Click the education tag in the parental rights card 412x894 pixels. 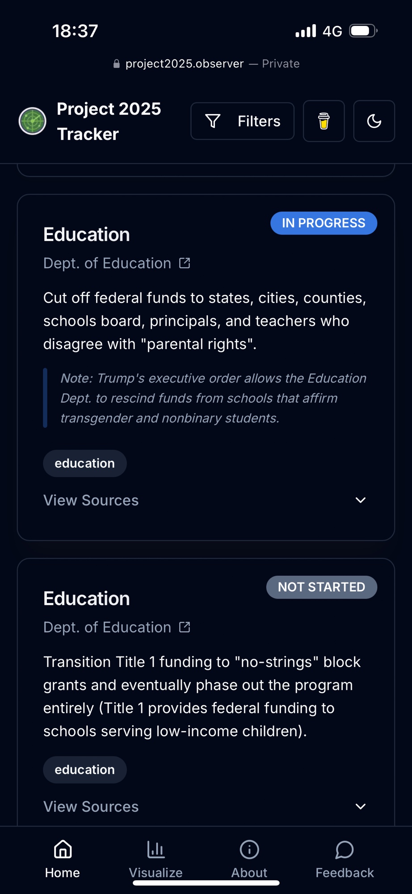[x=84, y=464]
